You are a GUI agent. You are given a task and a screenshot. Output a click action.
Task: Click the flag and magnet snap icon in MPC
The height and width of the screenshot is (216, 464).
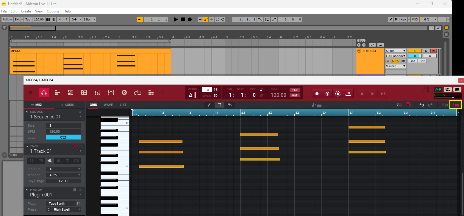point(399,105)
